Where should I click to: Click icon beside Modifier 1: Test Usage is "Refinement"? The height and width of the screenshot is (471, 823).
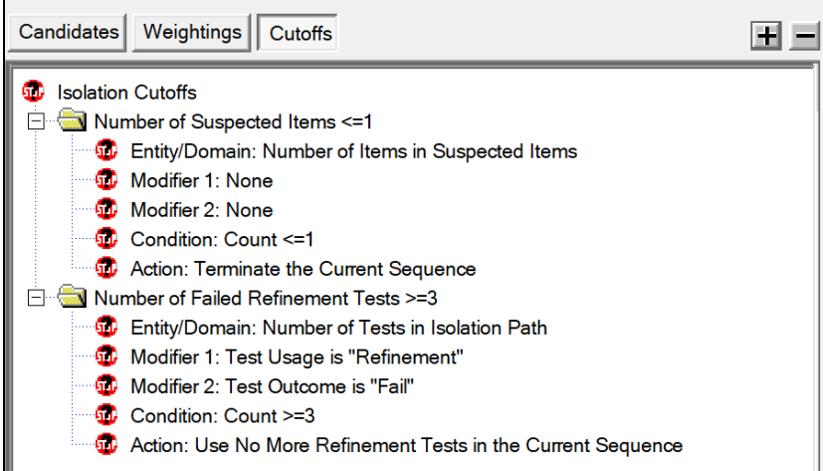[x=106, y=356]
